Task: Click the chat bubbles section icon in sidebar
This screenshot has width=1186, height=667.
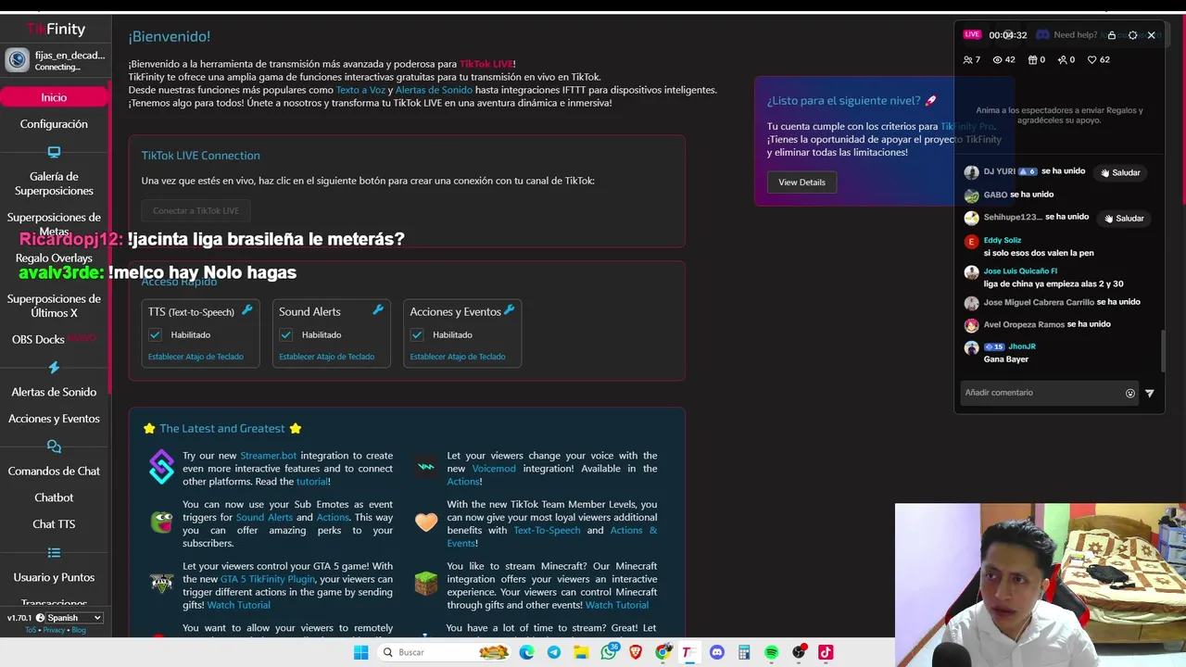Action: pos(54,447)
